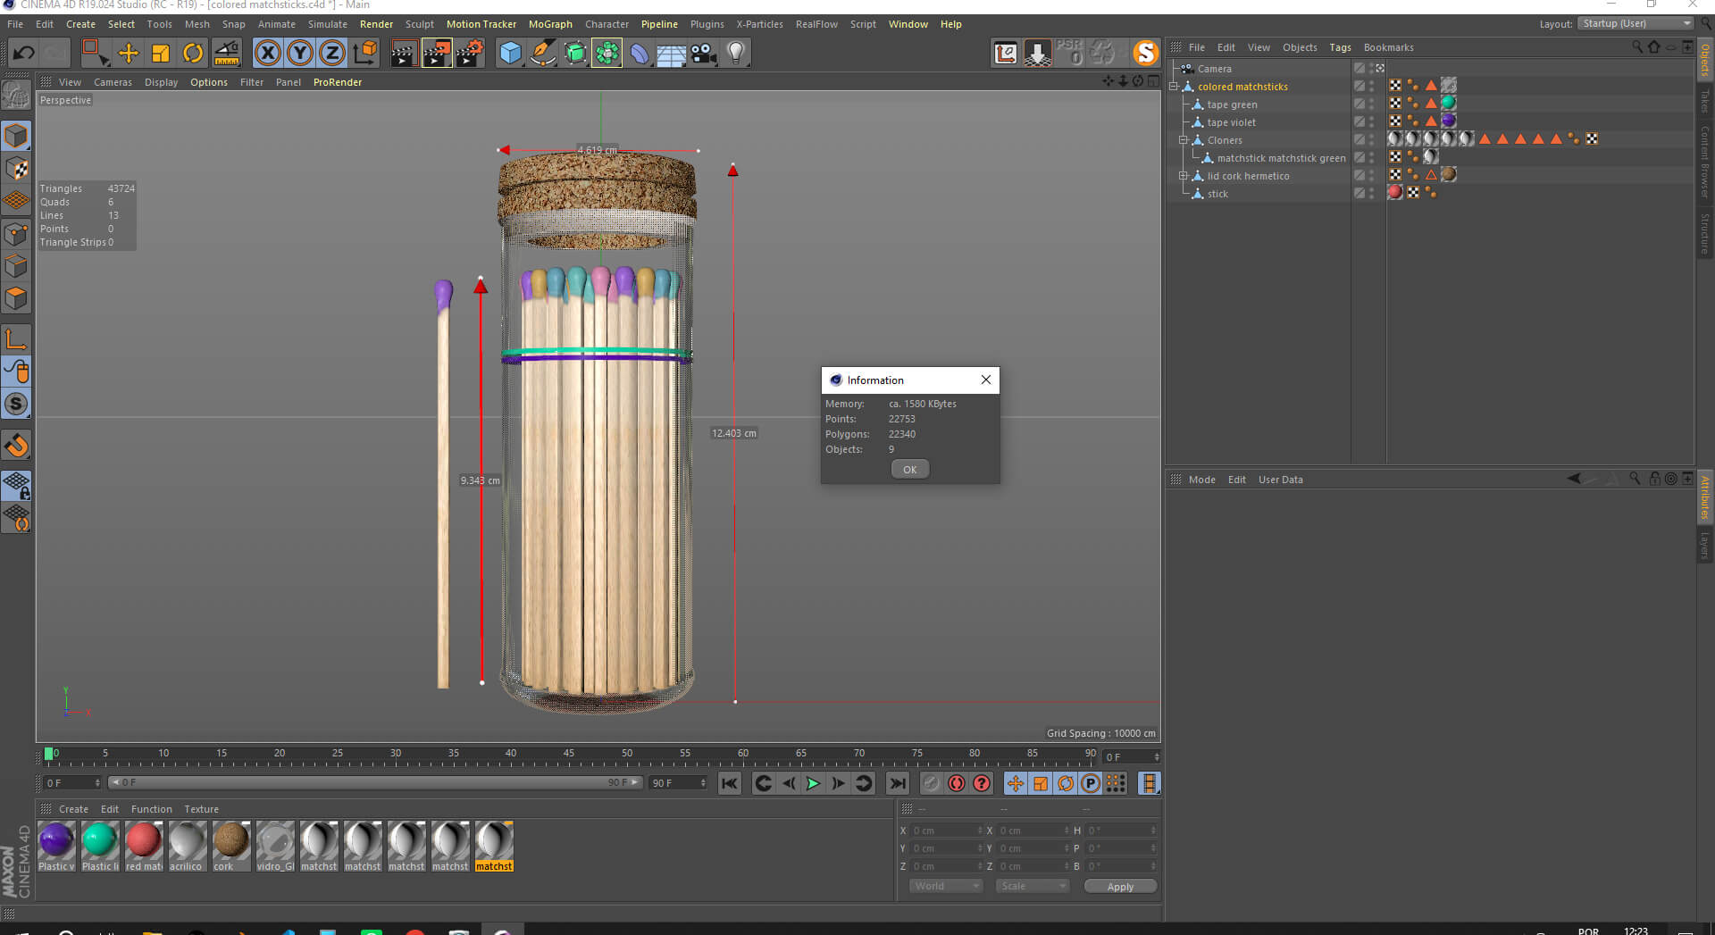Toggle Y axis lock

[300, 54]
